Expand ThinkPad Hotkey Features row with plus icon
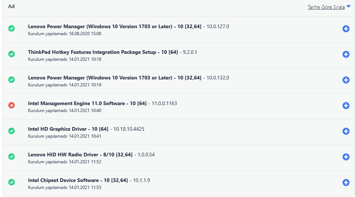This screenshot has height=197, width=355. pos(346,54)
